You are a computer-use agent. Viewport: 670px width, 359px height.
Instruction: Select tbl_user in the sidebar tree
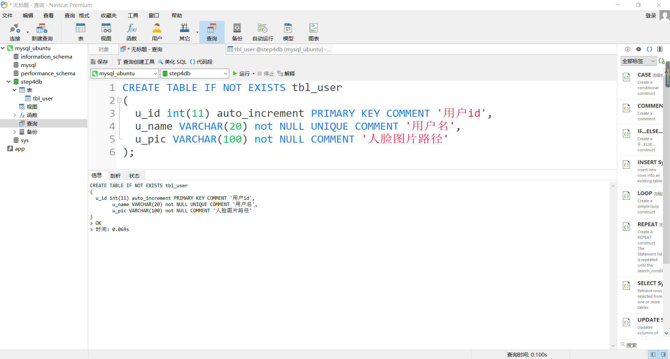click(x=43, y=98)
